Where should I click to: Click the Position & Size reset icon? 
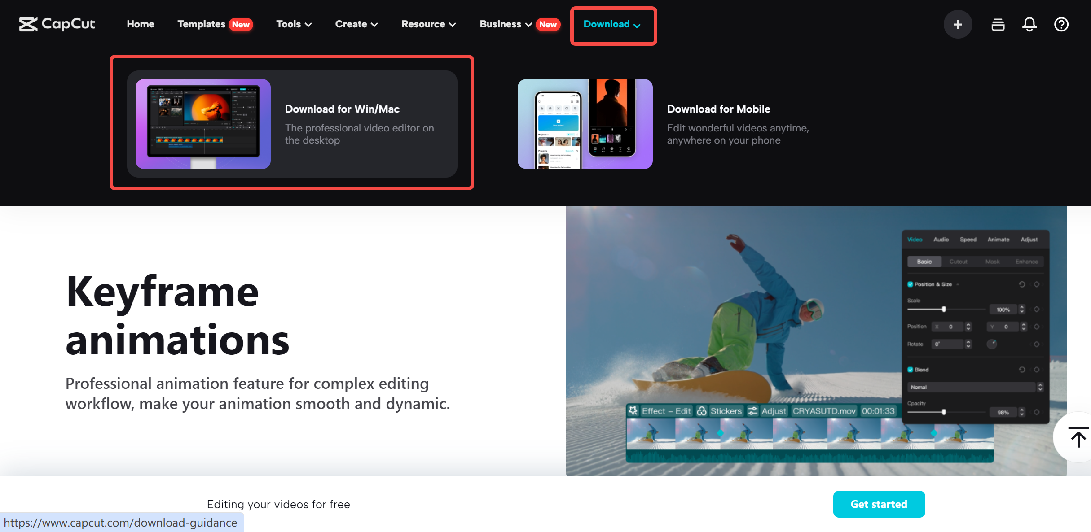[x=1022, y=284]
